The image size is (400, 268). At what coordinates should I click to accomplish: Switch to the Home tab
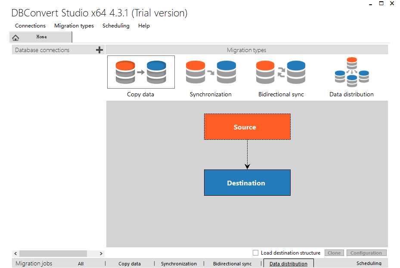(x=41, y=37)
